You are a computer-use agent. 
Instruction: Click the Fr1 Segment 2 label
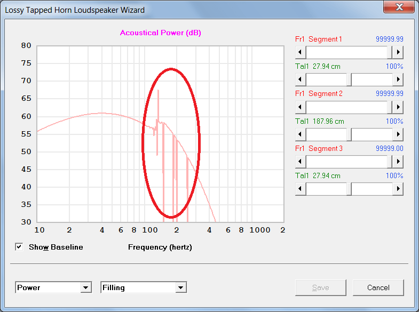pos(319,94)
